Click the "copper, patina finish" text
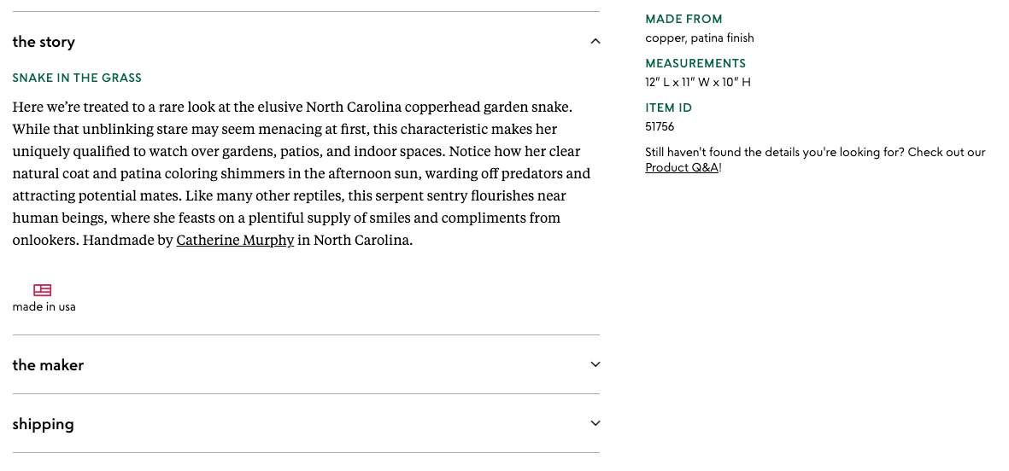This screenshot has width=1009, height=471. [699, 38]
